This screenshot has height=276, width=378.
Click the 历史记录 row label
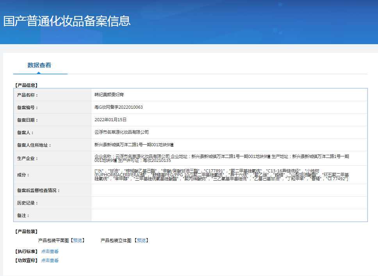27,203
